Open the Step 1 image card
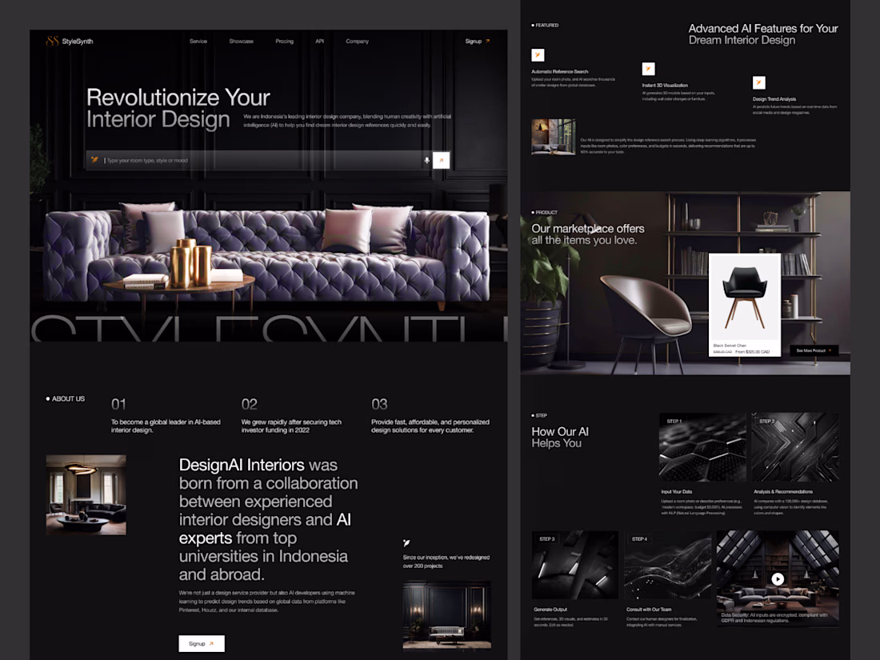Screen dimensions: 880x660 pyautogui.click(x=702, y=447)
